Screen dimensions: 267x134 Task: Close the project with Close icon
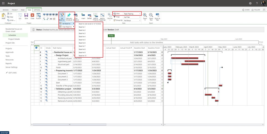tap(32, 16)
